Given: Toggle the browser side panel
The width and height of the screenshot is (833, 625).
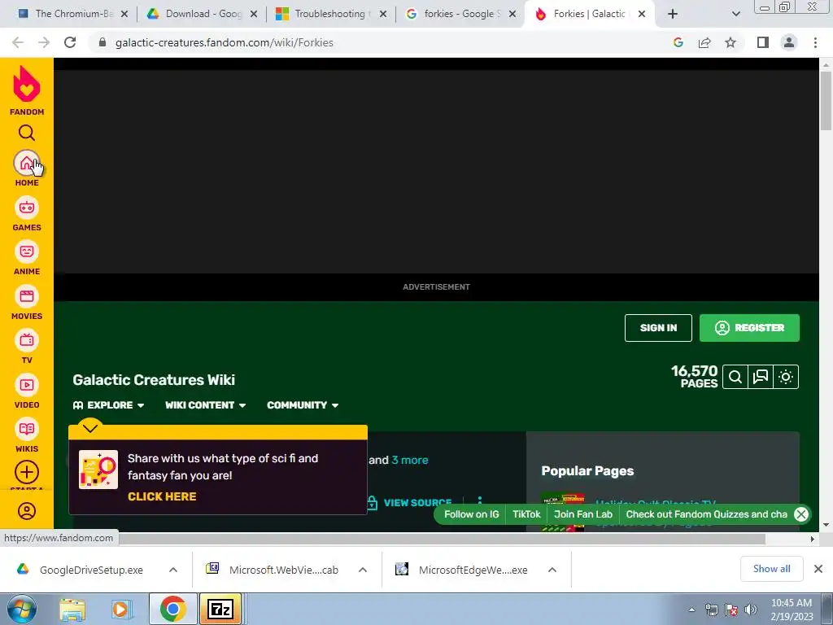Looking at the screenshot, I should click(x=763, y=42).
